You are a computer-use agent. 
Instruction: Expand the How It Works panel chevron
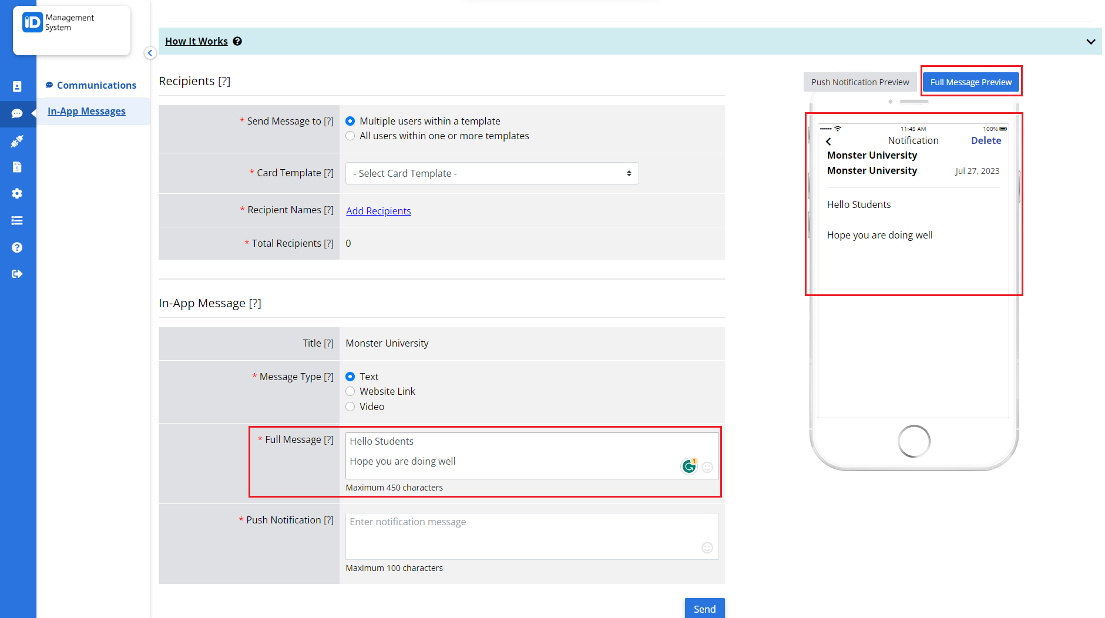[x=1091, y=42]
